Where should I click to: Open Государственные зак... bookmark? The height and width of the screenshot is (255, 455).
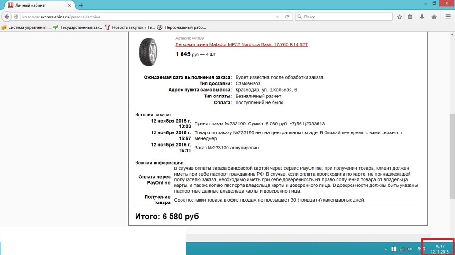pyautogui.click(x=77, y=27)
